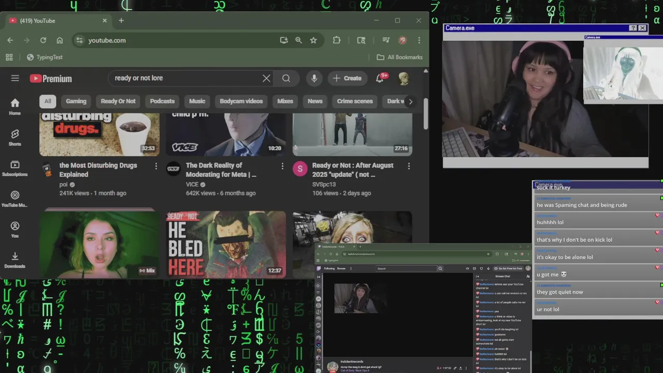Open 'The Dark Reality of Moderating for Meta' title
The image size is (663, 373).
(x=221, y=170)
